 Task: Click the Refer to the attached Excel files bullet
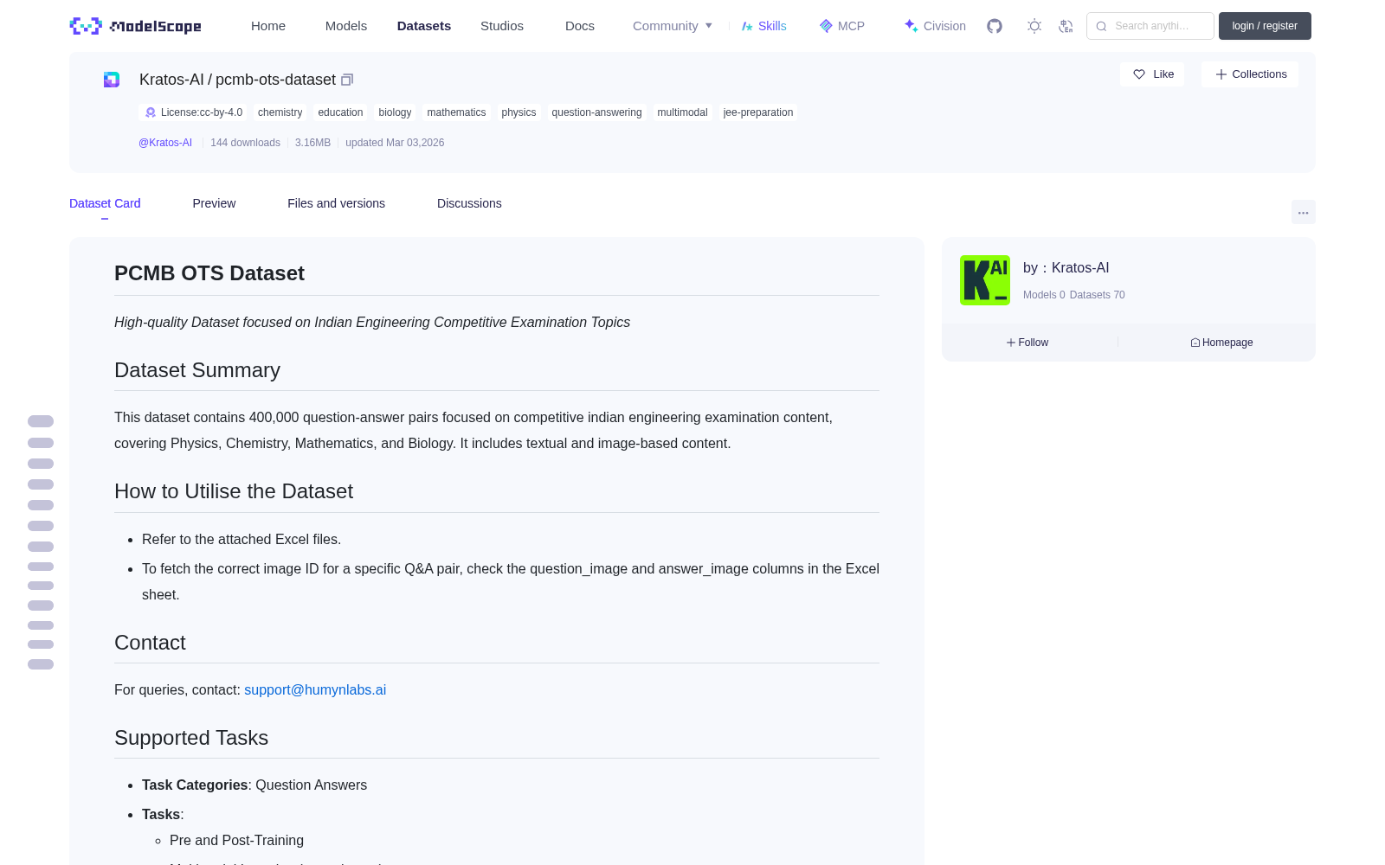tap(242, 540)
